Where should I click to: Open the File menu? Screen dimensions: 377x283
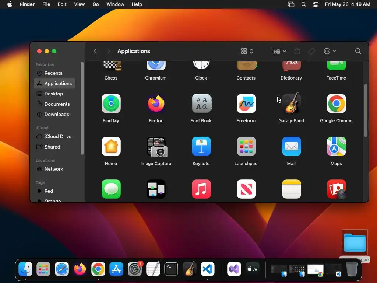pyautogui.click(x=46, y=4)
